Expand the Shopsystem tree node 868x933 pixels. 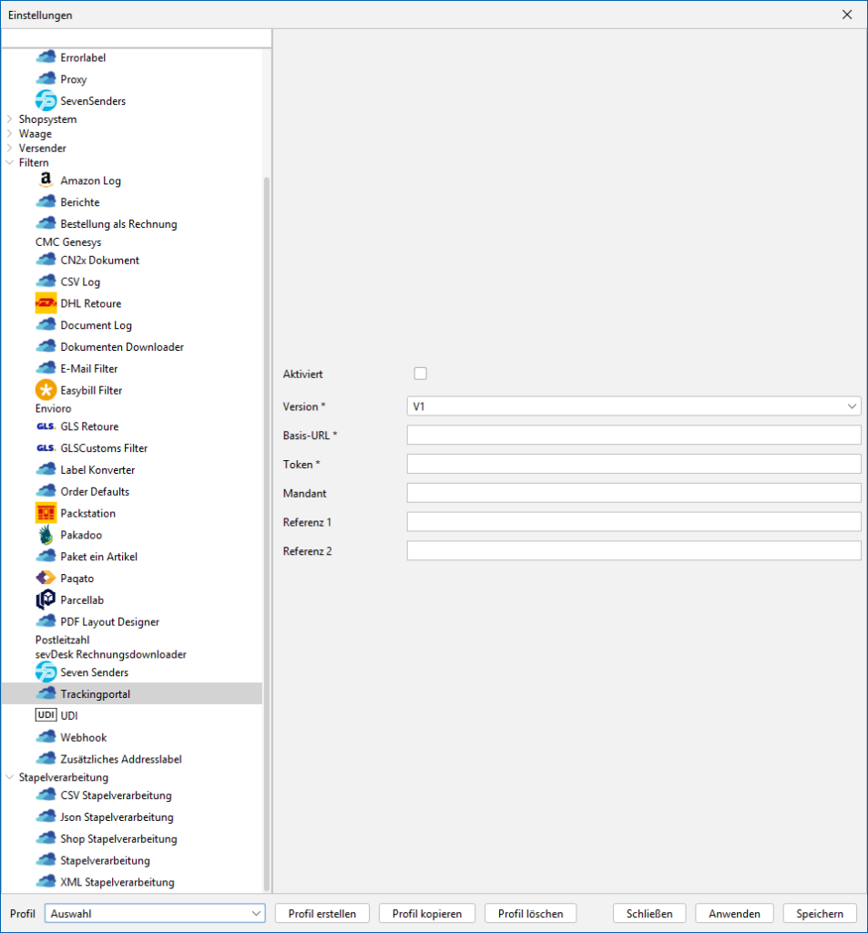click(x=10, y=119)
